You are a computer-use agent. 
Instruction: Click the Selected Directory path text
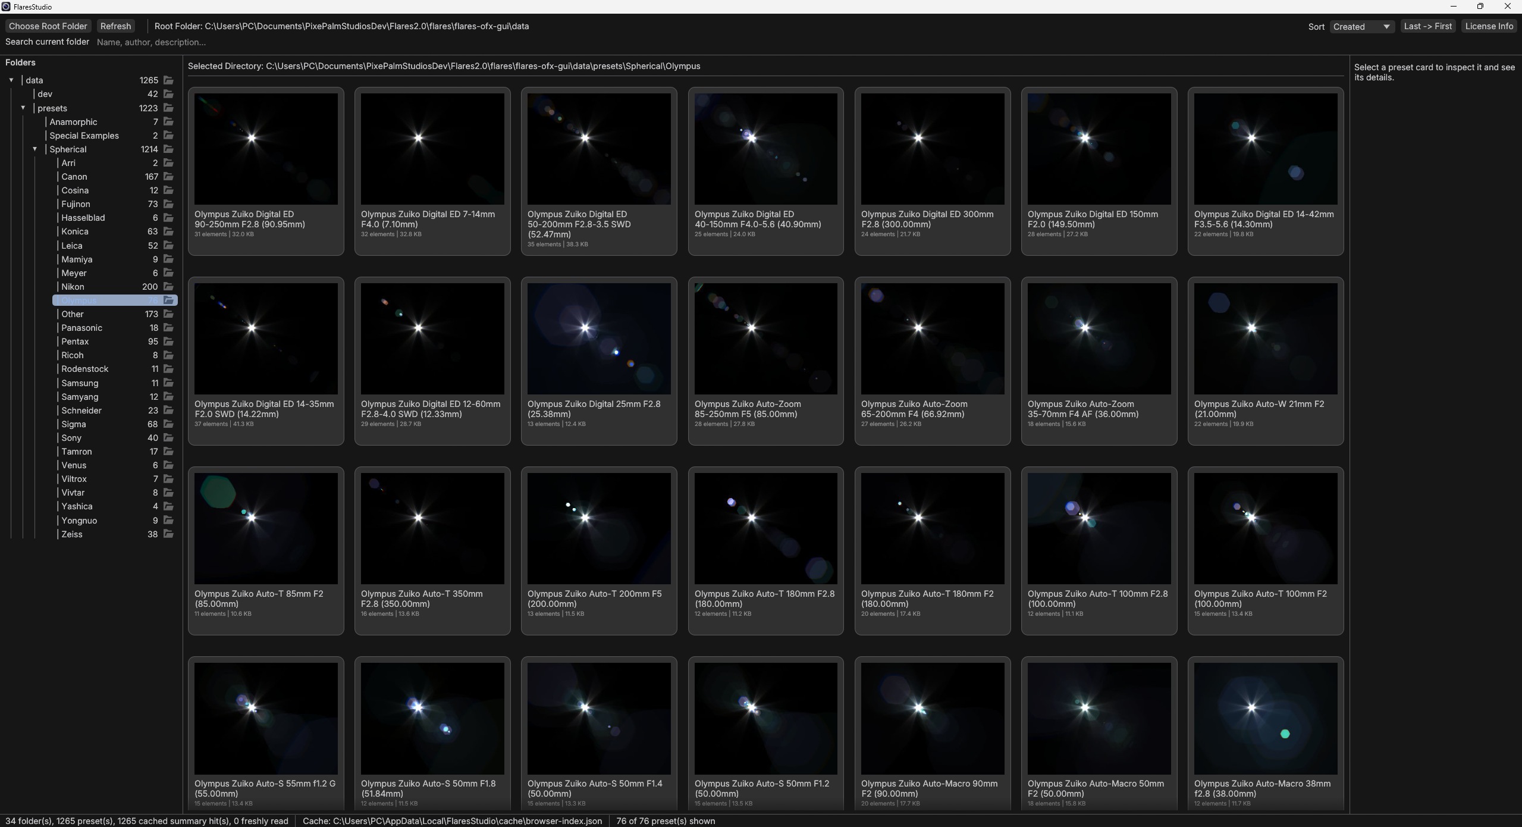444,66
